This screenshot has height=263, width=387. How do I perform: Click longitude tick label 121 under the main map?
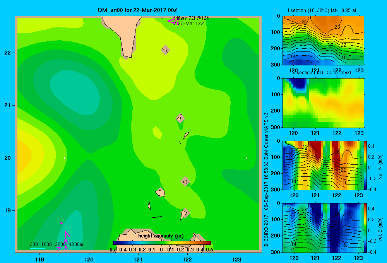coord(138,259)
